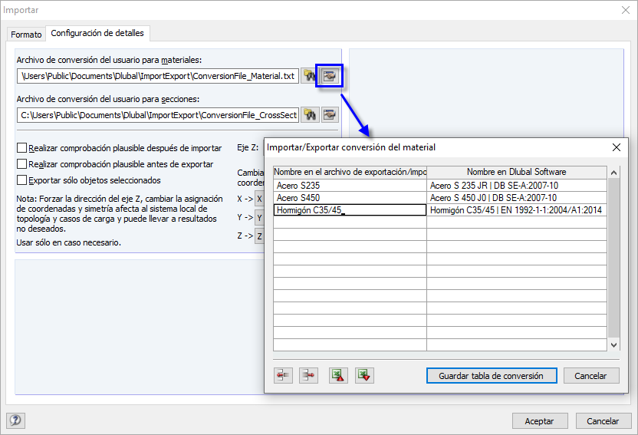This screenshot has width=638, height=435.
Task: Click the Nombre en Dlubal Software column header
Action: [x=516, y=172]
